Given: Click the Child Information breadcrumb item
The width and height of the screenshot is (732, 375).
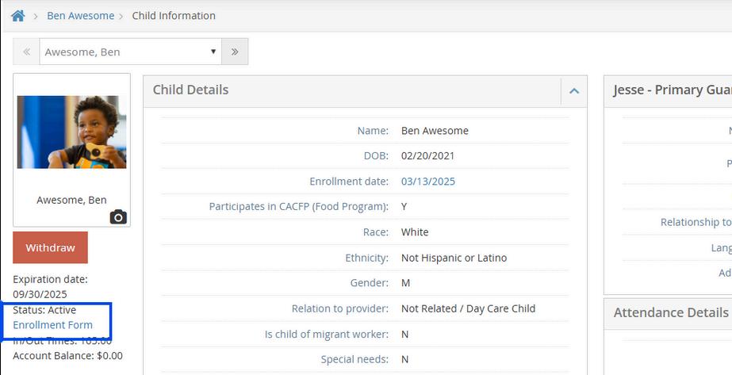Looking at the screenshot, I should tap(174, 16).
